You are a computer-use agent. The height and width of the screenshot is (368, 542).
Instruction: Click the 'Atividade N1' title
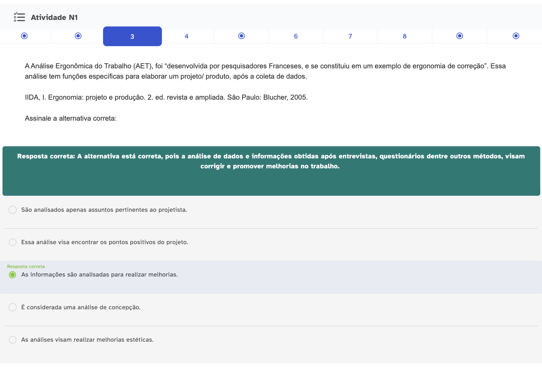click(x=54, y=17)
